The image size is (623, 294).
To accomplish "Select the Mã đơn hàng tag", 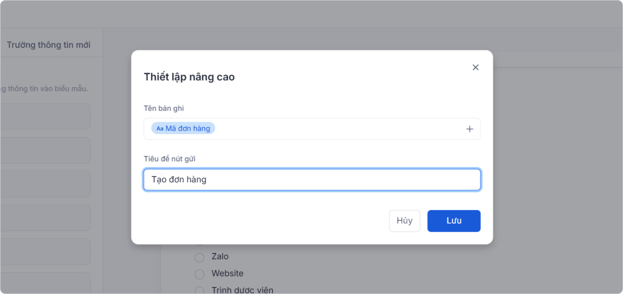I will [183, 128].
